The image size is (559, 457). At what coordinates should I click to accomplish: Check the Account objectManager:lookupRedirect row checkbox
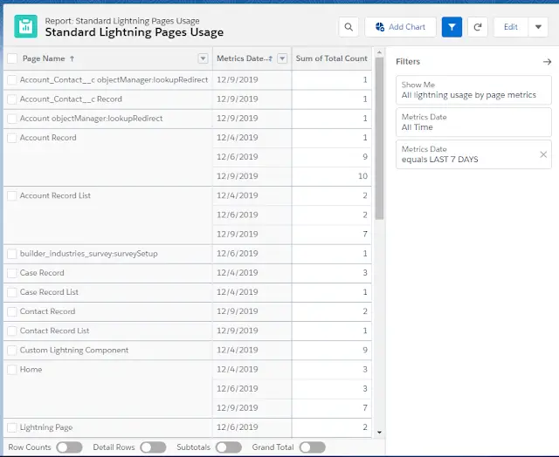pos(11,119)
